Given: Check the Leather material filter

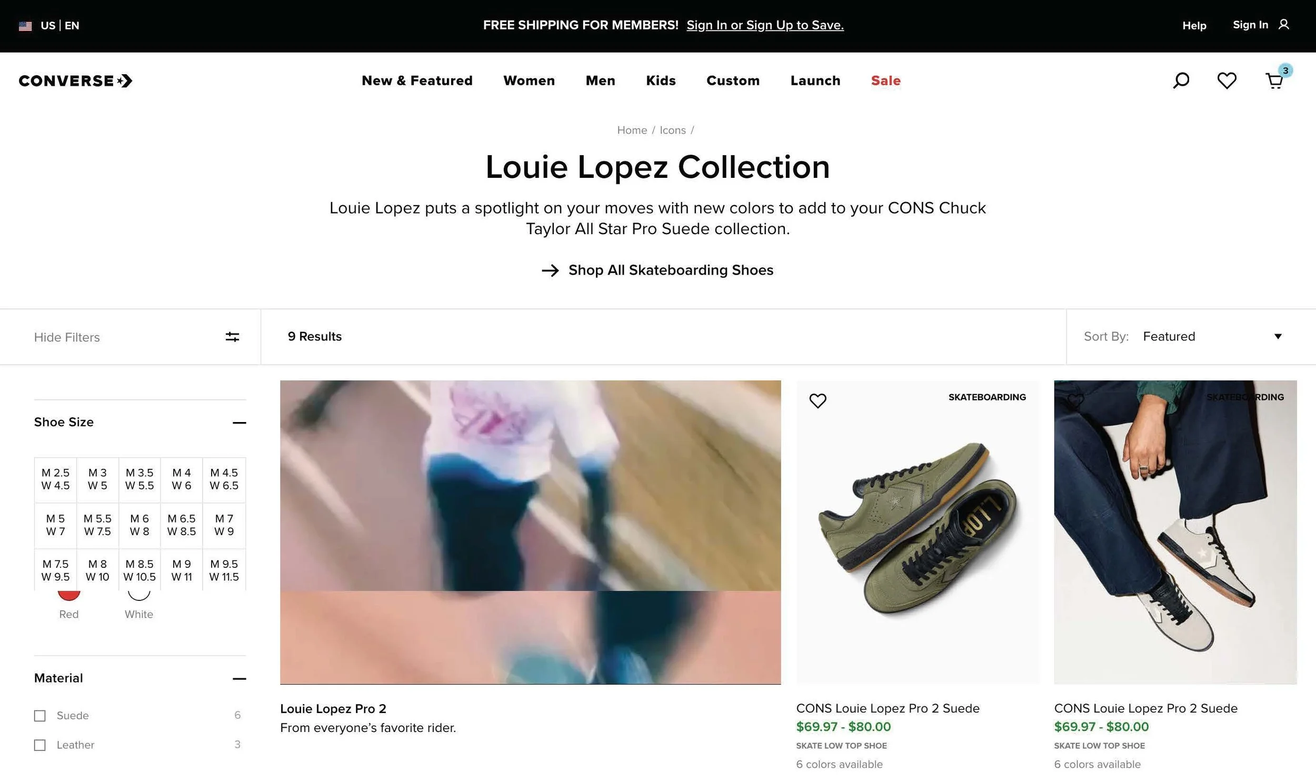Looking at the screenshot, I should pos(39,745).
